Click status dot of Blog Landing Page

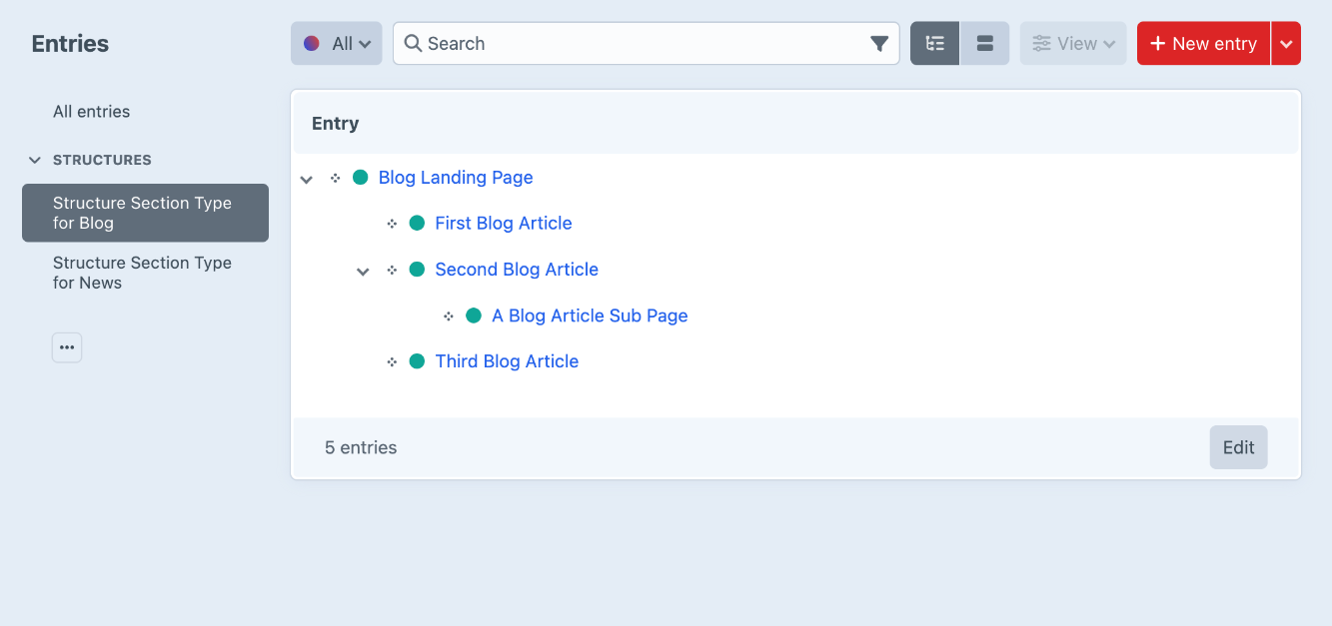pyautogui.click(x=361, y=178)
